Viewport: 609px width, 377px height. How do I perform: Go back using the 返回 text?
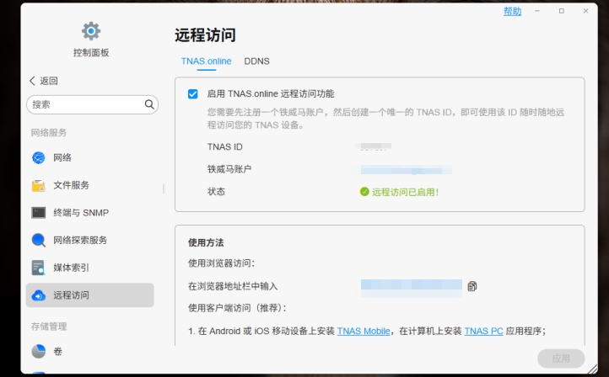tap(49, 81)
